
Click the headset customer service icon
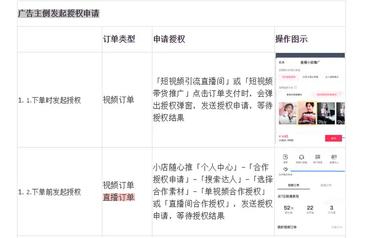click(301, 157)
